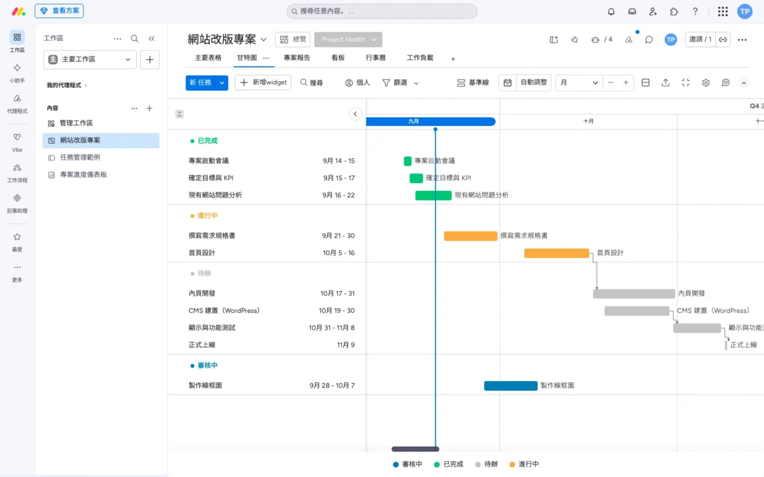The width and height of the screenshot is (764, 477).
Task: Click the export upload icon in Gantt toolbar
Action: (666, 83)
